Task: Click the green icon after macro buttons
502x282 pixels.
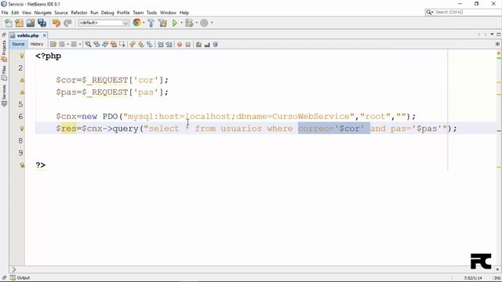Action: point(198,45)
